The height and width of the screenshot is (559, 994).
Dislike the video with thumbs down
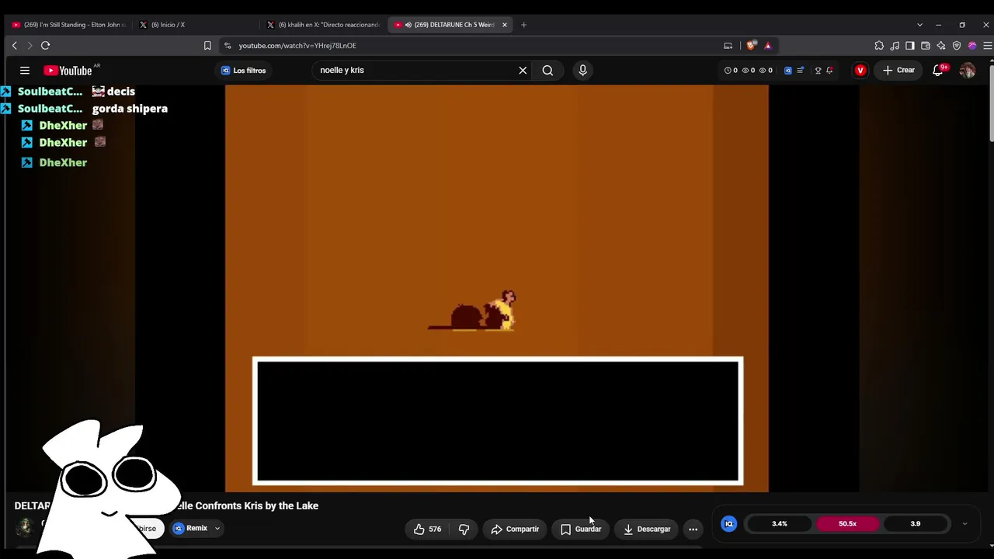coord(464,529)
